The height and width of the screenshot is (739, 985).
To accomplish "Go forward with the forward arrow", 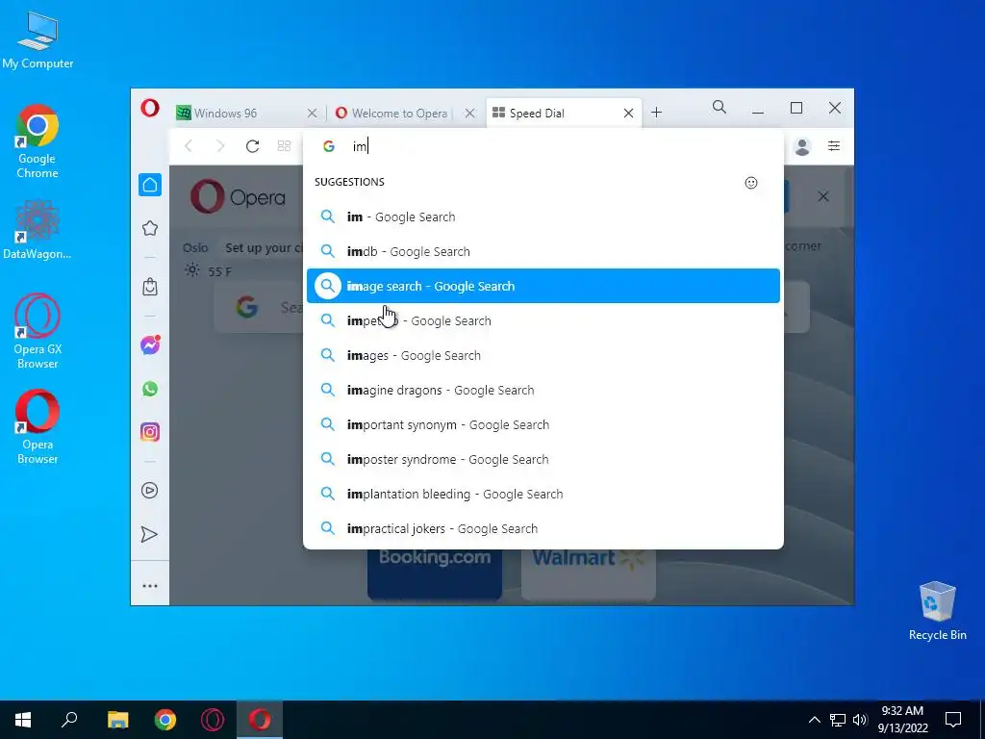I will pyautogui.click(x=220, y=146).
